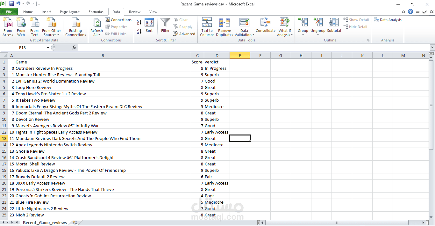The height and width of the screenshot is (226, 435).
Task: Minimize the ribbon with caret
Action: pos(404,11)
